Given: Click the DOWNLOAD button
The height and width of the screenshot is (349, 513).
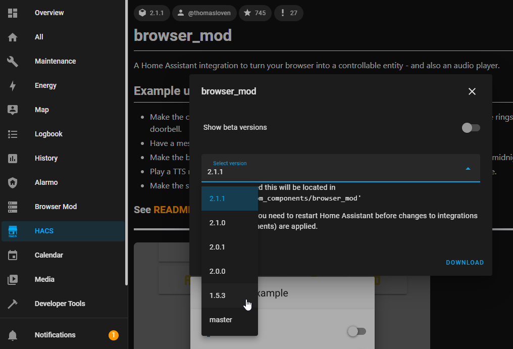Looking at the screenshot, I should [465, 262].
